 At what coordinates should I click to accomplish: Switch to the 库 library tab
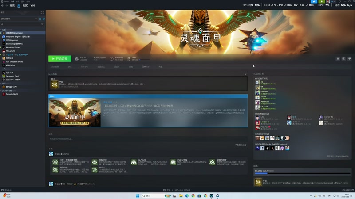(19, 5)
